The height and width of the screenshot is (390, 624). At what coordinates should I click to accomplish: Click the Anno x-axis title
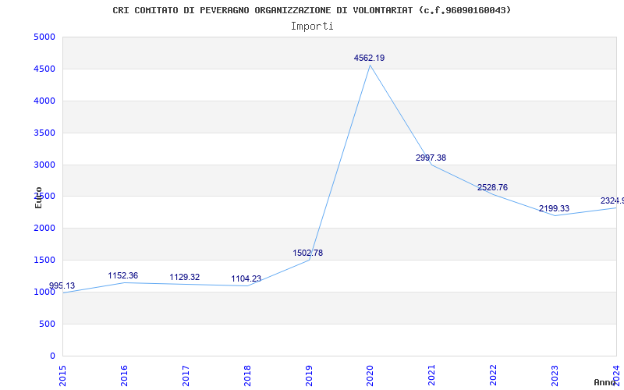[605, 382]
